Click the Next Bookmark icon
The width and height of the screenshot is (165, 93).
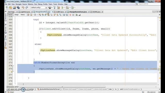coord(57,15)
